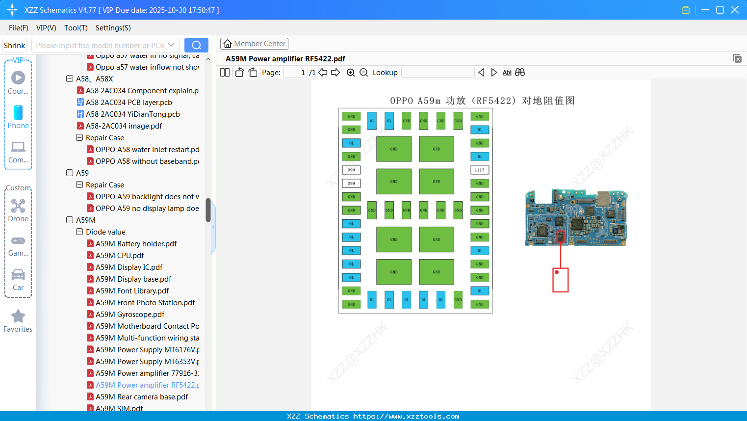Open the Course section in sidebar

(x=18, y=82)
